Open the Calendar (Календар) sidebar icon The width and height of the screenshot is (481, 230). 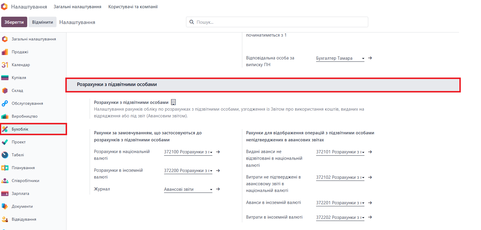point(5,65)
